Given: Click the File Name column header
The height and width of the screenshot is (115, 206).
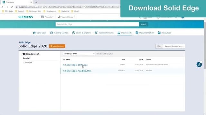Looking at the screenshot, I should point(66,59).
